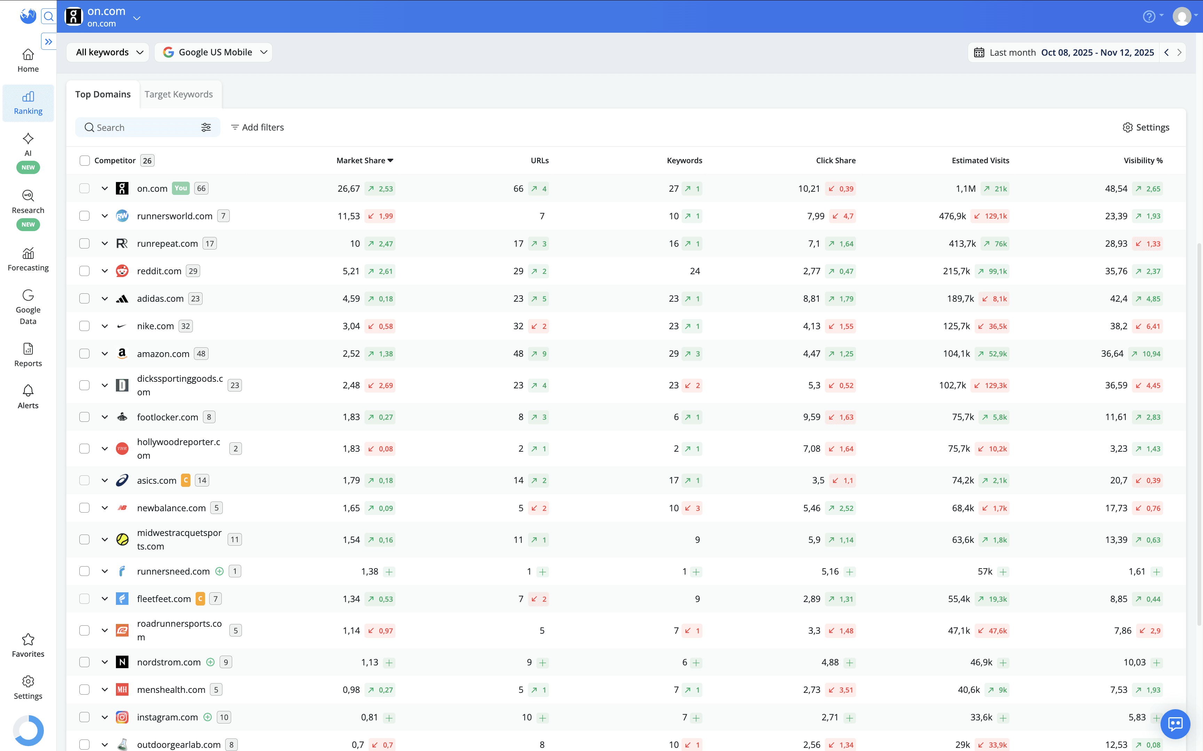Open the All keywords dropdown
1203x751 pixels.
(x=108, y=52)
